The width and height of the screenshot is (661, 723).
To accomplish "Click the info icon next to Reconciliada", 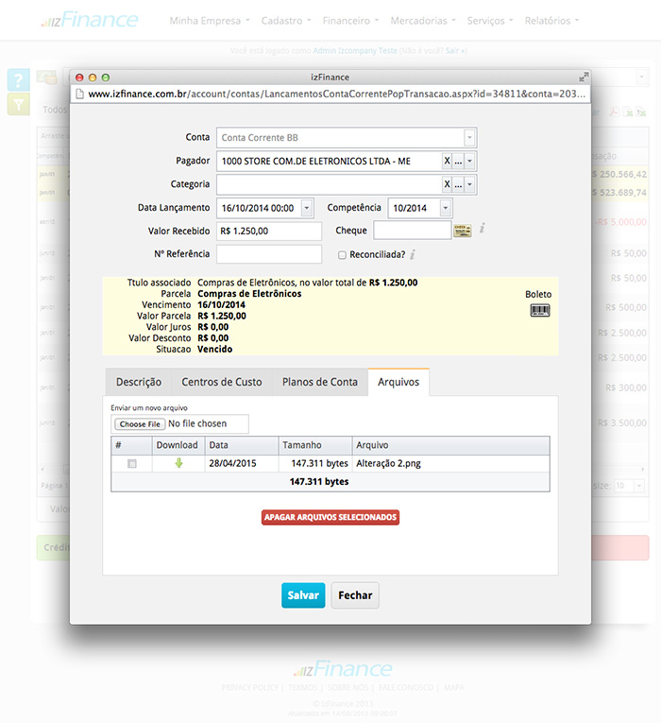I will pyautogui.click(x=413, y=254).
